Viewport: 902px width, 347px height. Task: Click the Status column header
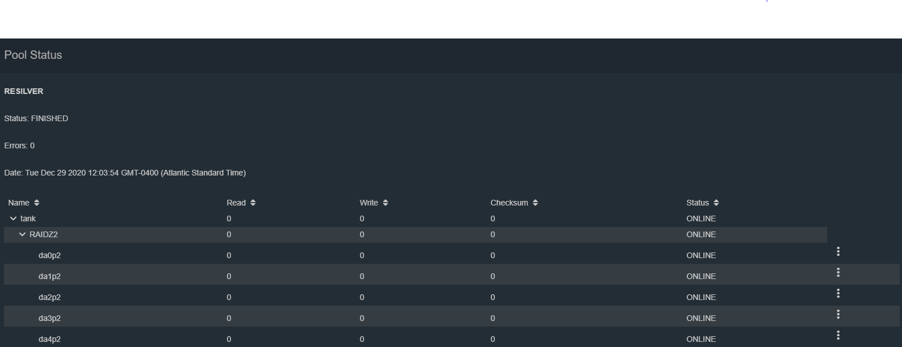pos(698,203)
